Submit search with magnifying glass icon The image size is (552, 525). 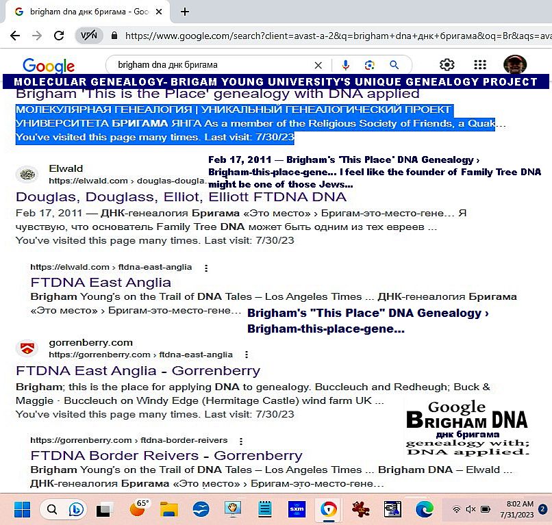pos(394,65)
